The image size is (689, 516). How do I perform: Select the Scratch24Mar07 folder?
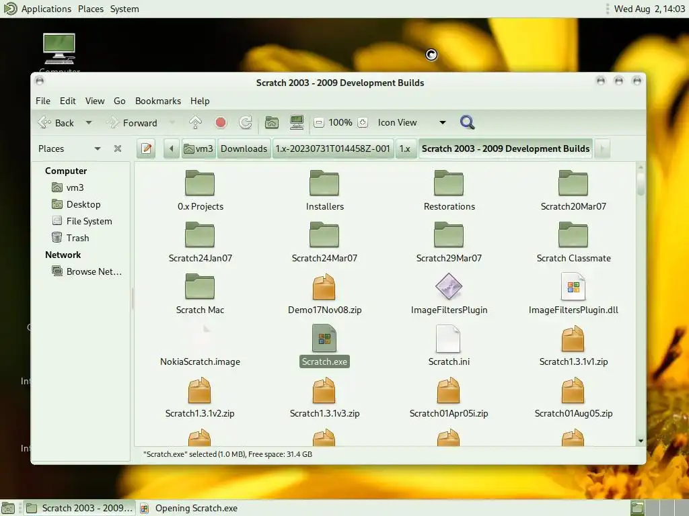click(x=324, y=242)
